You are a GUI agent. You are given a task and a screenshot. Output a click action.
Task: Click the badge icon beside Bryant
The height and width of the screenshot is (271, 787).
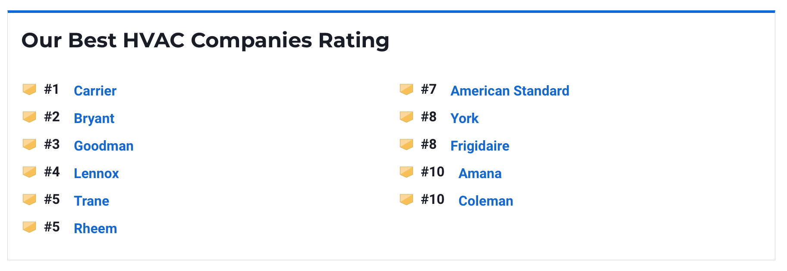29,117
